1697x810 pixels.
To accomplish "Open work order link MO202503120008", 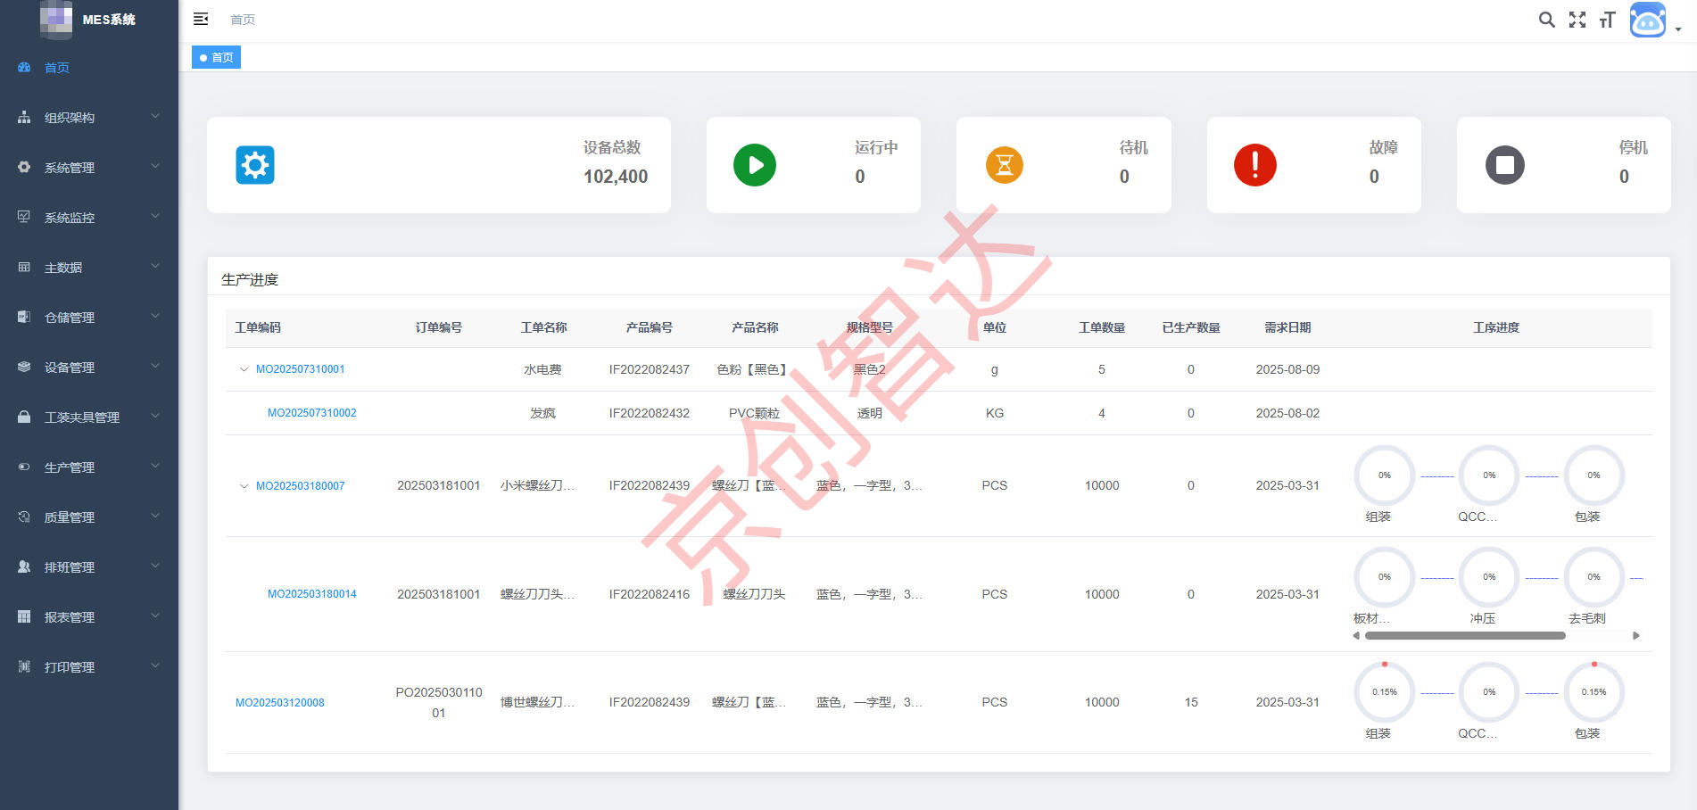I will pos(280,702).
